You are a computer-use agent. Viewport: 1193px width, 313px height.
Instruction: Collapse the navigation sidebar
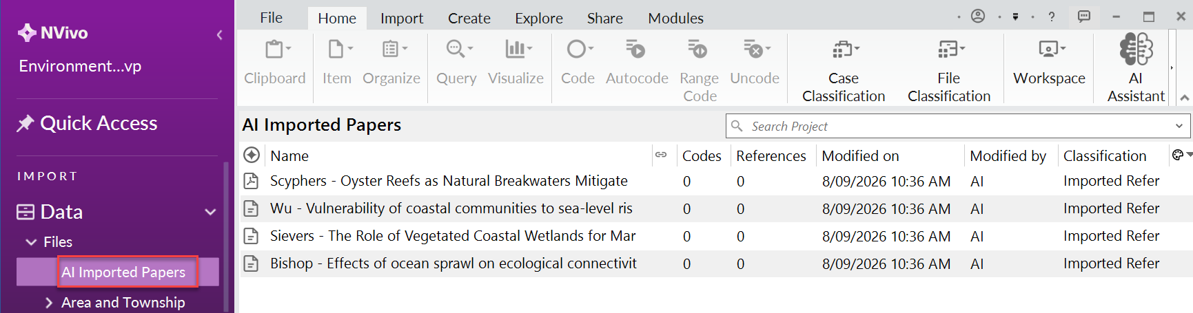click(219, 34)
